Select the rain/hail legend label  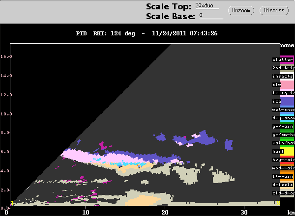point(283,143)
